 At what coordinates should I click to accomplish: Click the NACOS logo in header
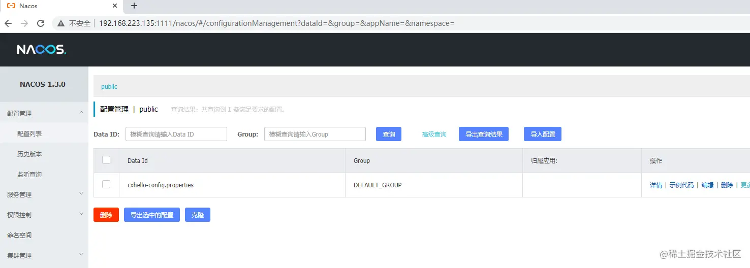click(41, 49)
